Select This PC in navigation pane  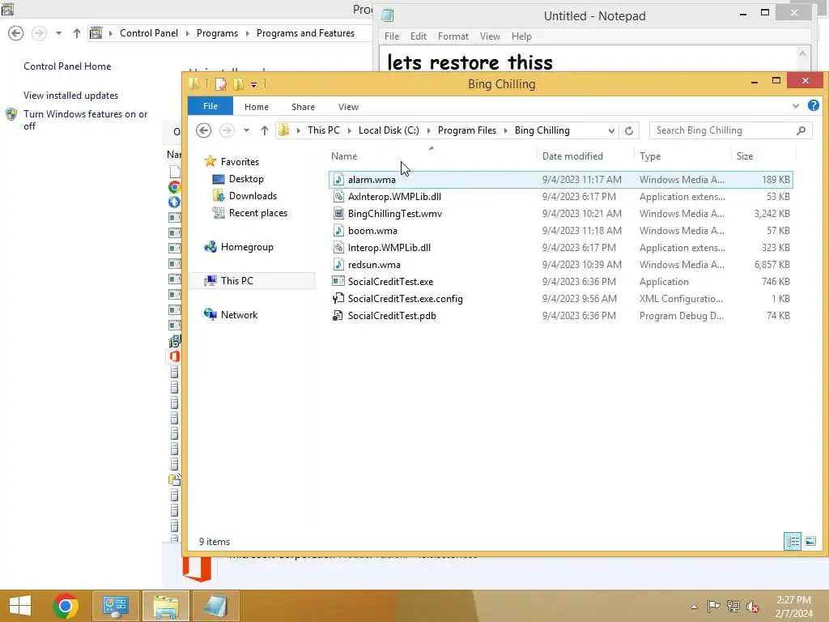point(253,281)
